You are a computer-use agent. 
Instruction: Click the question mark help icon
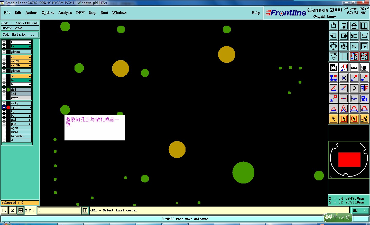(x=364, y=46)
